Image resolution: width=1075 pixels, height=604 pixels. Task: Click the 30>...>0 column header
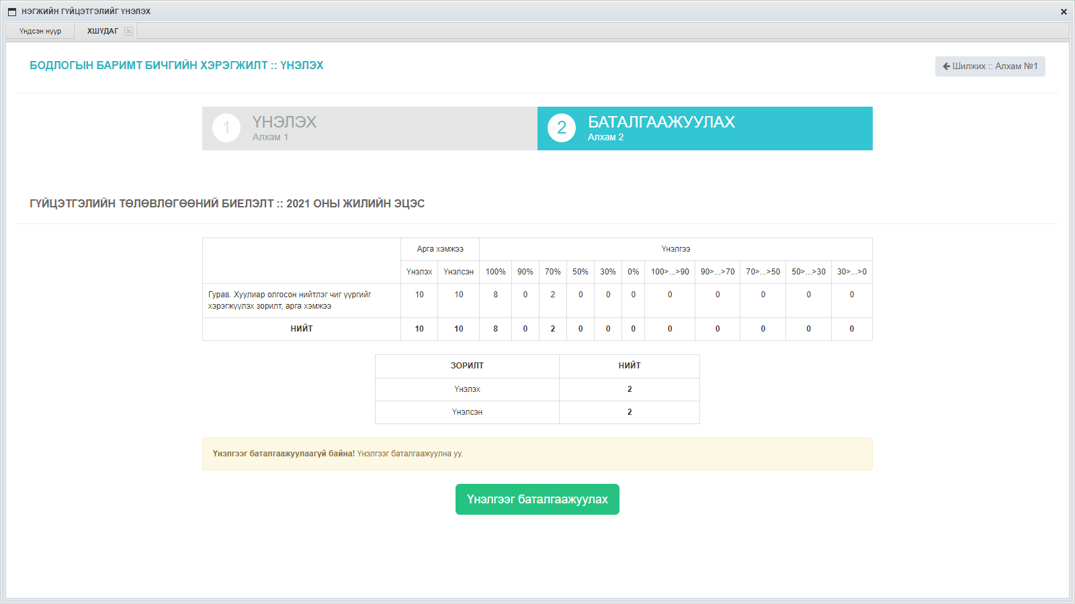pos(852,272)
